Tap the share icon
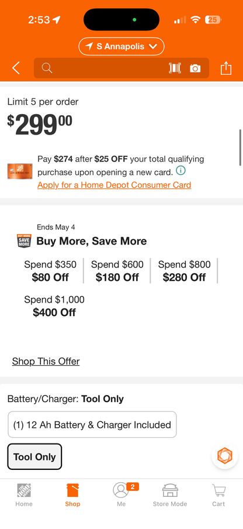This screenshot has height=529, width=243. click(226, 68)
